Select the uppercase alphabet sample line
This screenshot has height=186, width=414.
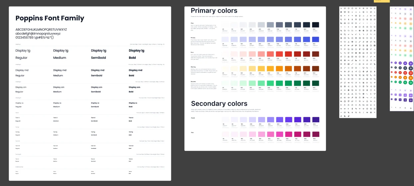[41, 30]
